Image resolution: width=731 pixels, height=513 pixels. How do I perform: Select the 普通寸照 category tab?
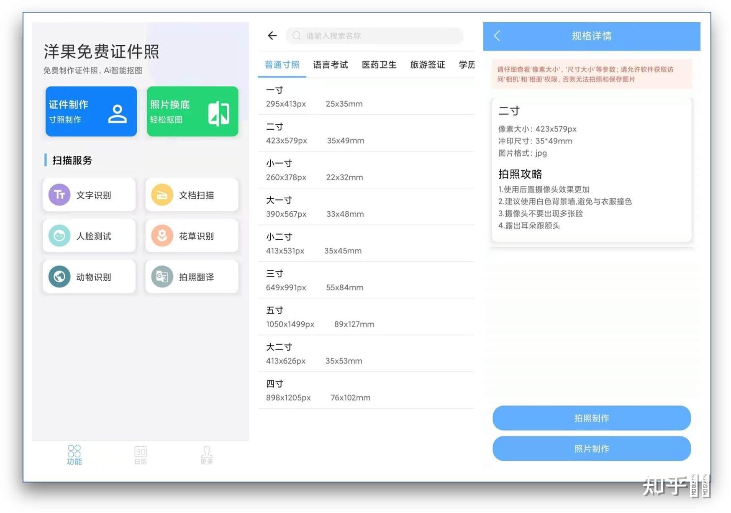(282, 65)
